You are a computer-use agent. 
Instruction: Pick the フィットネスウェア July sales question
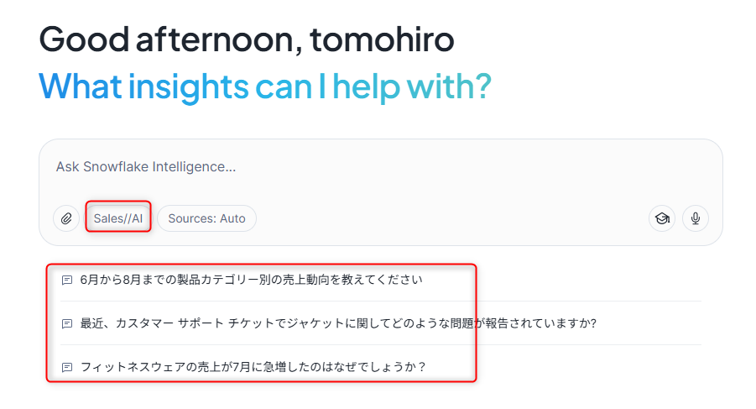pyautogui.click(x=253, y=367)
